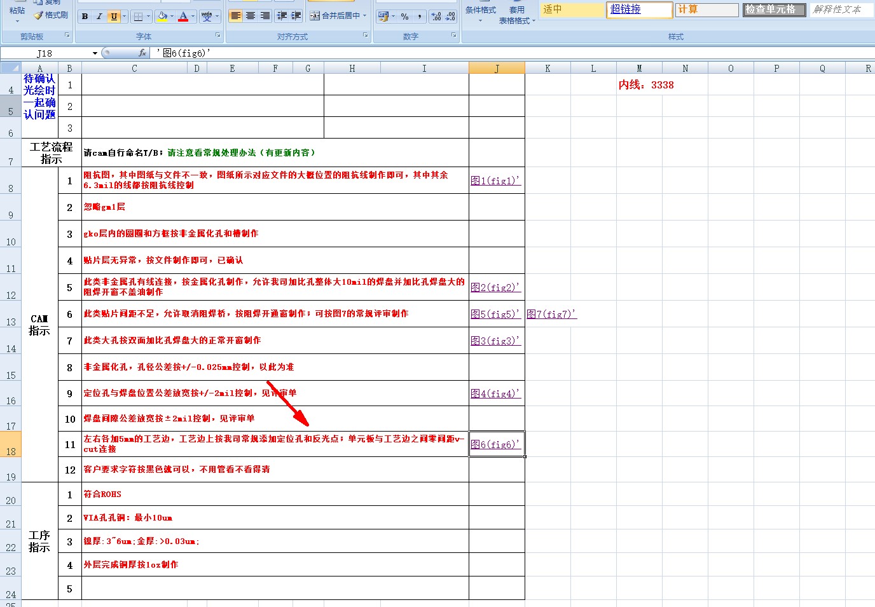
Task: Click the Name Box showing J18
Action: (45, 53)
